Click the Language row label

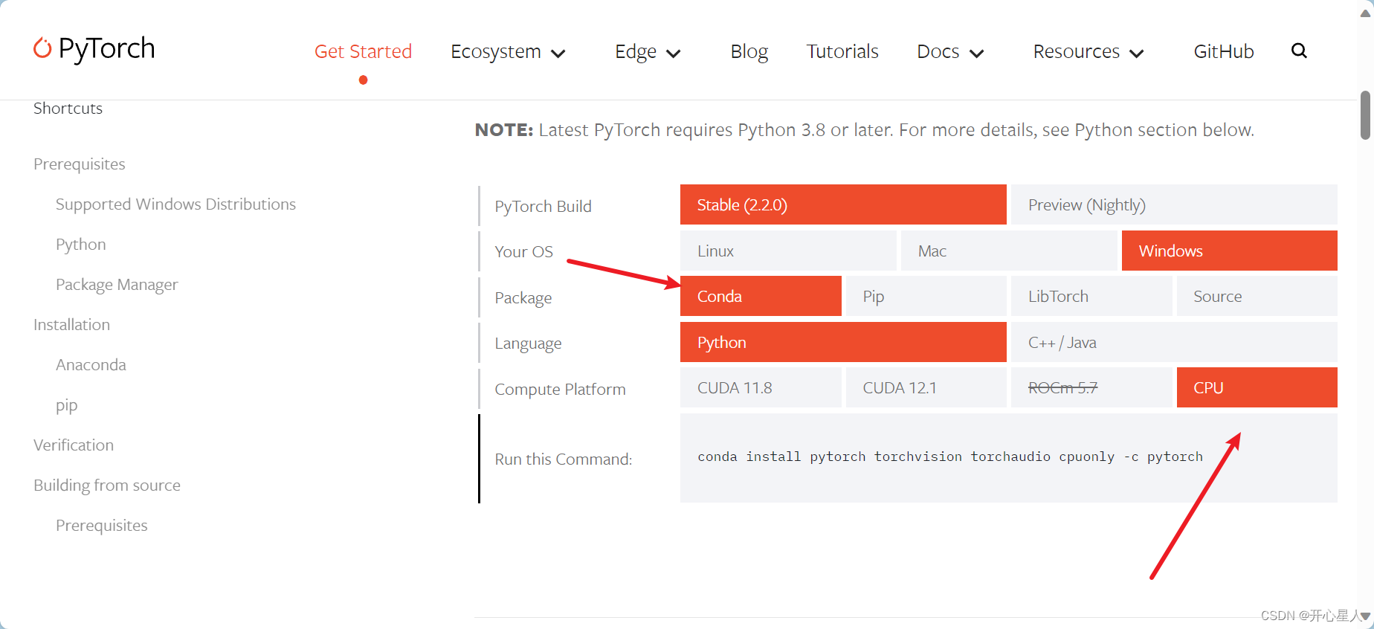[x=529, y=343]
